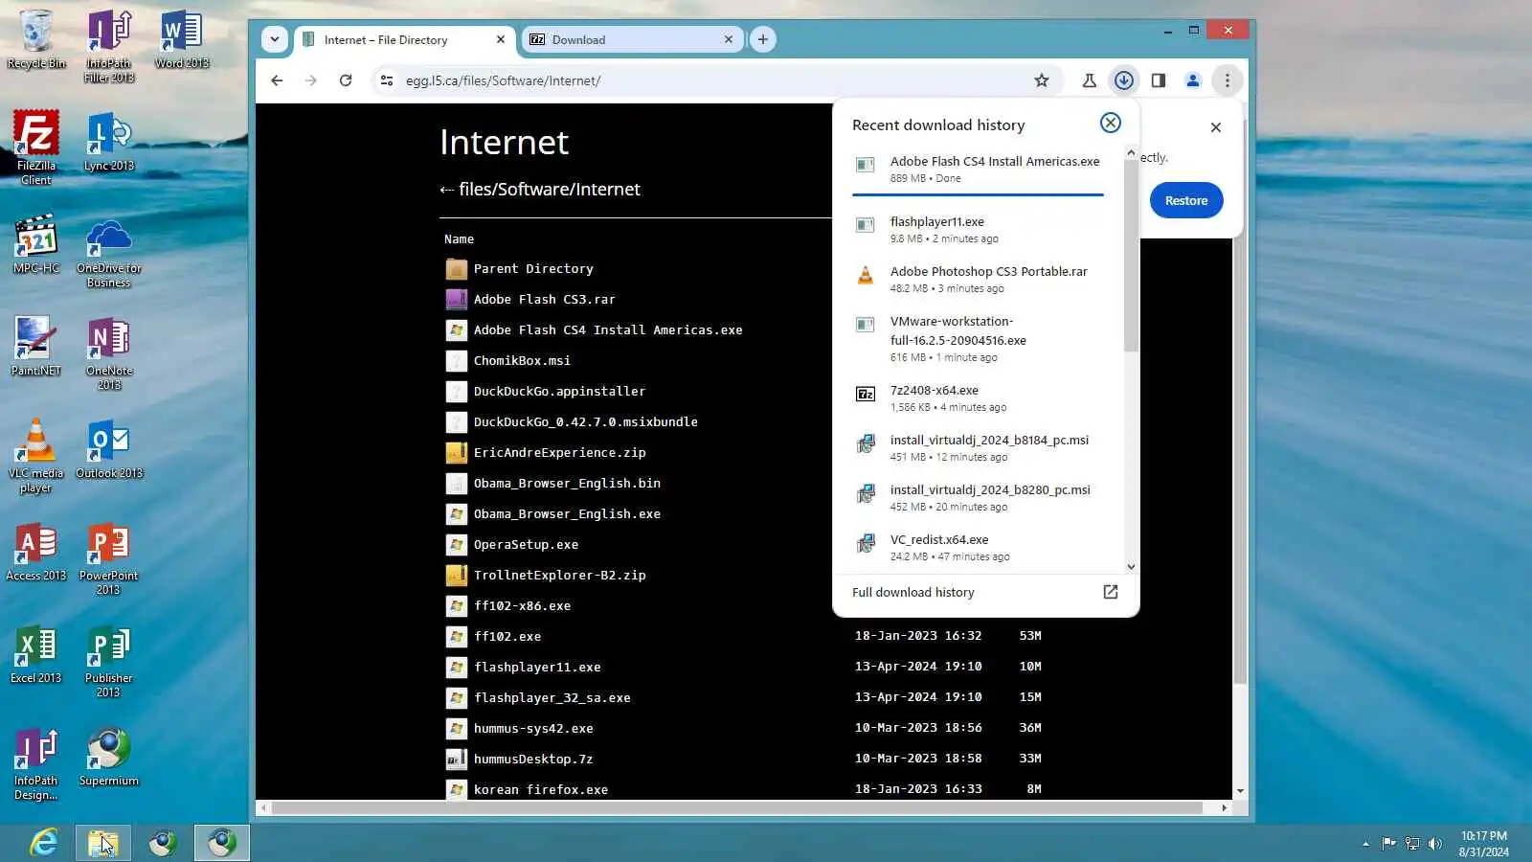Download DuckDuckGo.appinstaller file
Viewport: 1532px width, 862px height.
click(559, 392)
